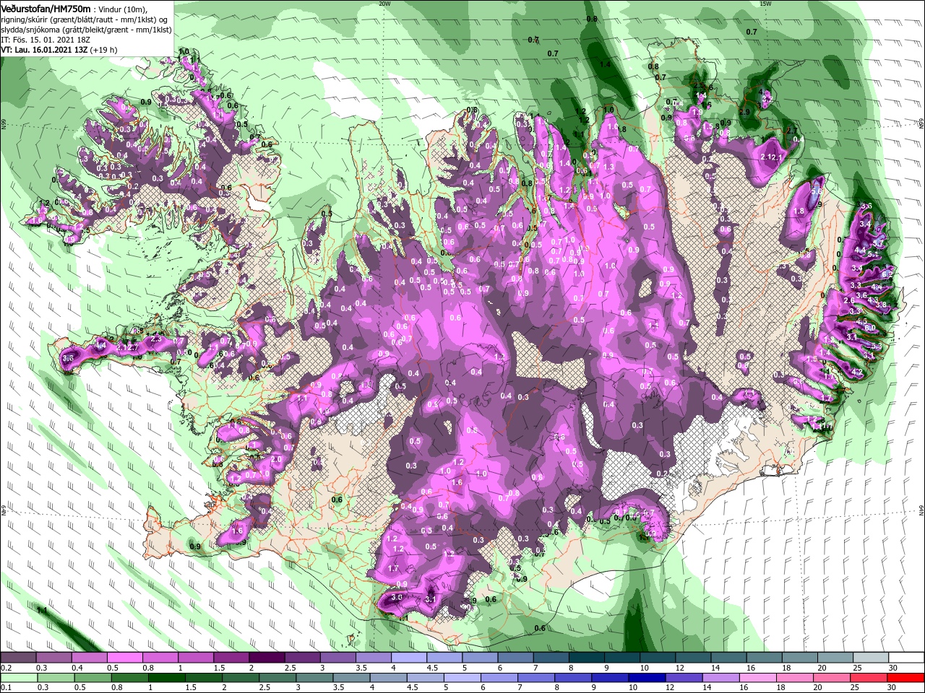Pick the dark mauve 0.2 snow legend swatch
925x693 pixels.
[17, 658]
